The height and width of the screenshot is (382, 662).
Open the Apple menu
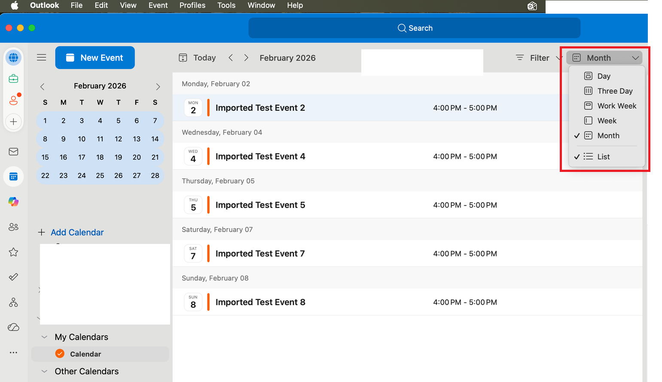click(14, 6)
